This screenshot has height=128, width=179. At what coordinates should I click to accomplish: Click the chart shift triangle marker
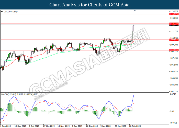pyautogui.click(x=135, y=10)
